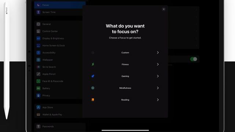Image resolution: width=235 pixels, height=132 pixels.
Task: Choose the Fitness focus label
Action: pyautogui.click(x=125, y=65)
